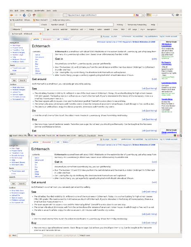Screen dimensions: 191x247
Task: Open the edit dropdown arrow in Wikipedia toolbar
Action: tap(85, 29)
